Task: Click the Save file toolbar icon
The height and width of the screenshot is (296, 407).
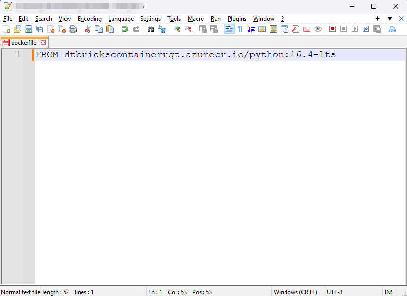Action: tap(28, 29)
